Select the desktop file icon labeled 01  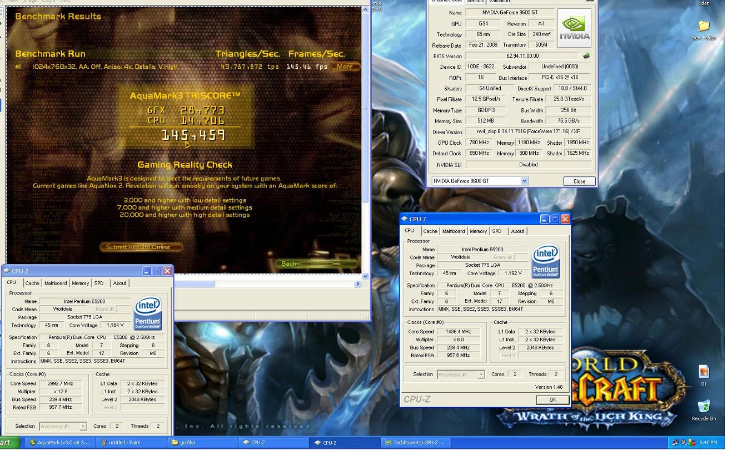pyautogui.click(x=704, y=375)
